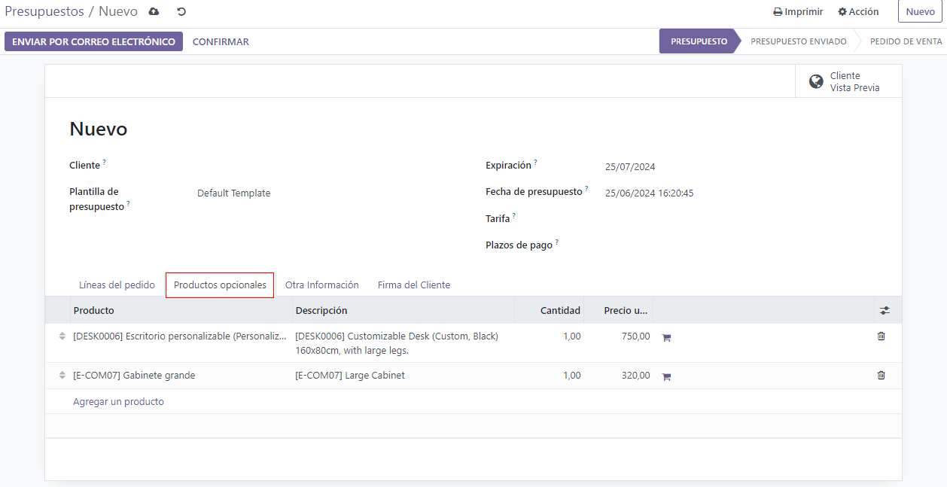Screen dimensions: 947x487
Task: Delete the Escritorio personalizable line via trash icon
Action: click(x=881, y=336)
